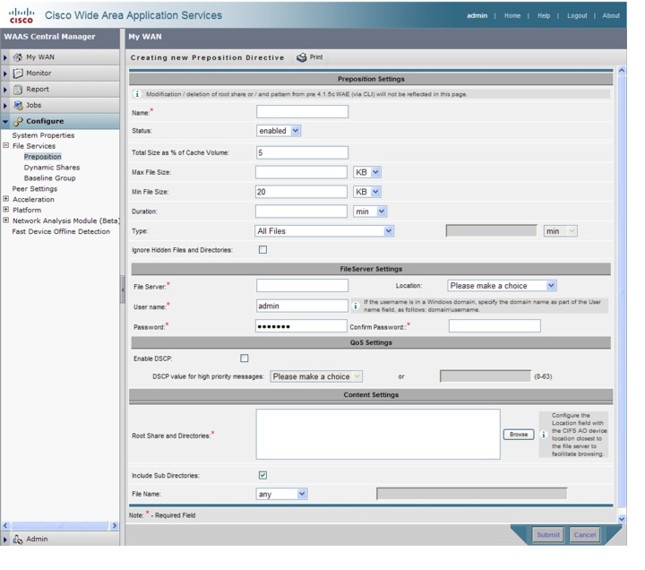Open Min File Size KB unit dropdown
This screenshot has height=570, width=645.
pyautogui.click(x=367, y=192)
